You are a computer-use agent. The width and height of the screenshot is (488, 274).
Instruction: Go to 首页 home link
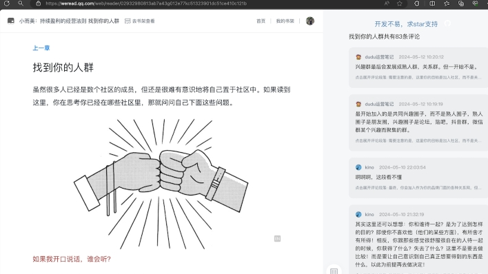point(261,21)
